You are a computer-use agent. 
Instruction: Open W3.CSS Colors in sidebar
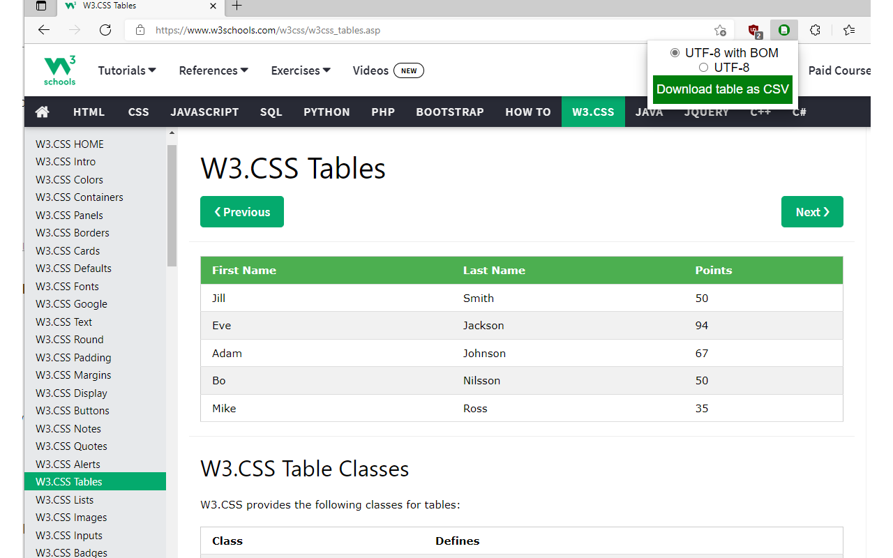click(95, 180)
